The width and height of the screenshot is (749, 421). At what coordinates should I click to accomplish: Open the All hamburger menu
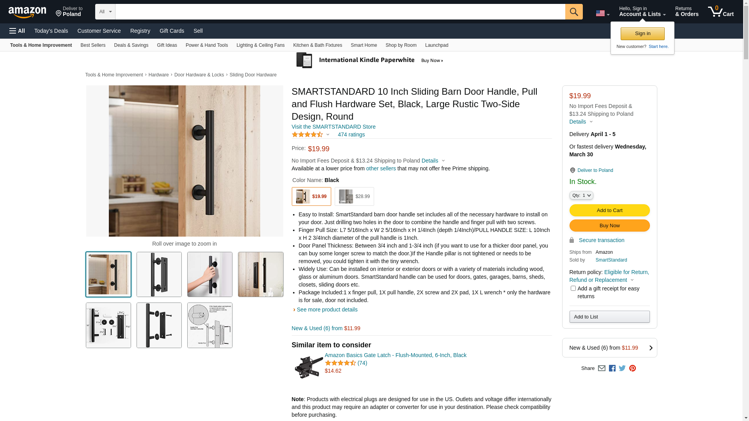tap(17, 31)
